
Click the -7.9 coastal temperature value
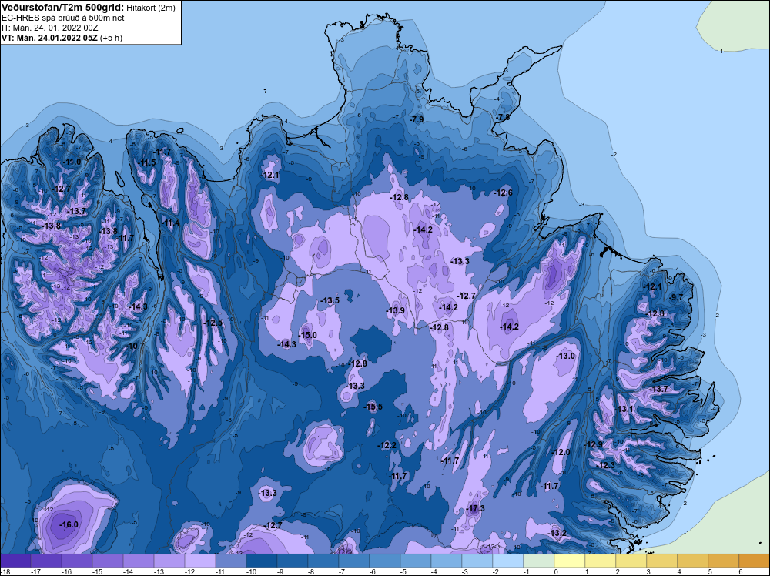417,119
